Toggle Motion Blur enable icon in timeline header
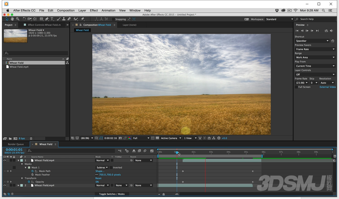This screenshot has height=199, width=339. point(145,151)
